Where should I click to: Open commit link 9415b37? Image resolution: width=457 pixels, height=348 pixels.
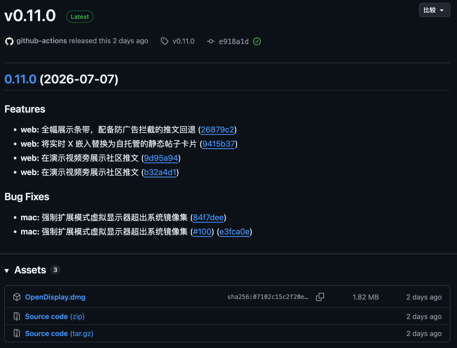point(219,144)
